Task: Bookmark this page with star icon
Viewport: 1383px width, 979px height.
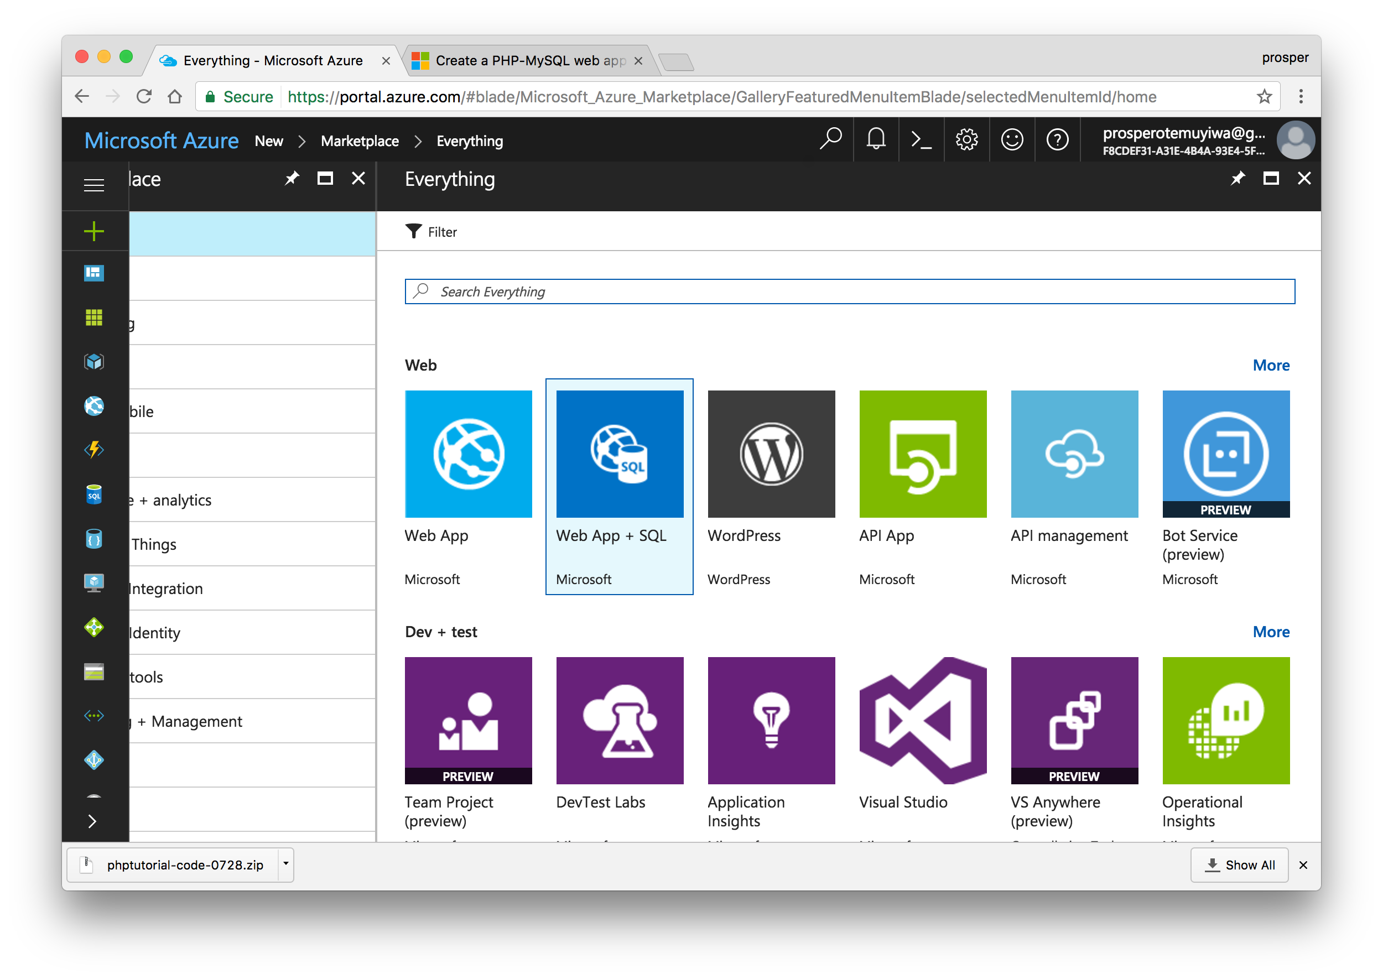Action: 1264,96
